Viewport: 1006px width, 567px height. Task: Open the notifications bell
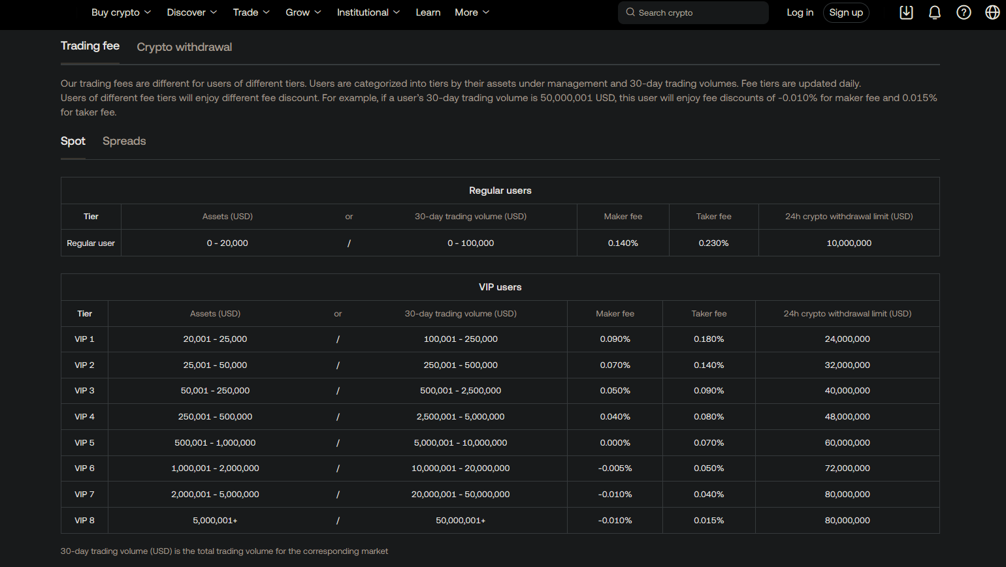point(934,12)
